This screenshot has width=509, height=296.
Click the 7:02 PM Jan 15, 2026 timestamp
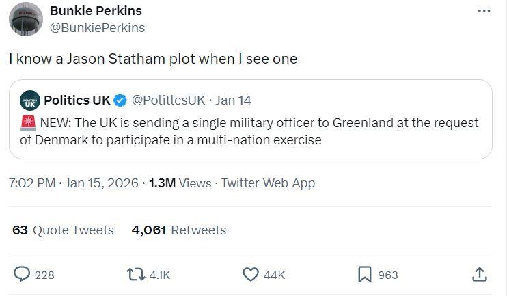(73, 183)
